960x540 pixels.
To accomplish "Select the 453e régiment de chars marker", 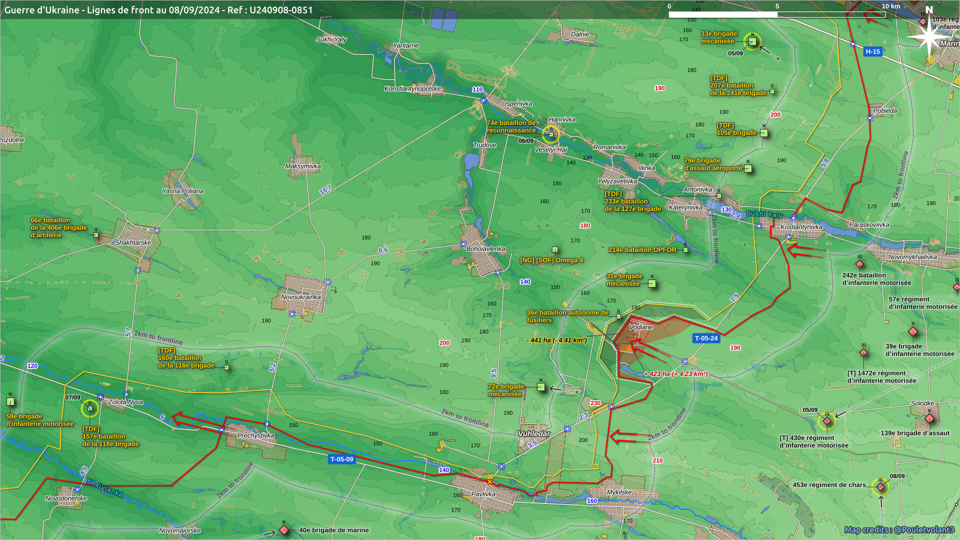I will [x=880, y=487].
